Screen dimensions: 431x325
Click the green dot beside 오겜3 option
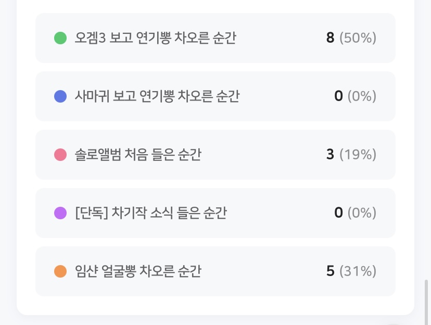tap(60, 38)
